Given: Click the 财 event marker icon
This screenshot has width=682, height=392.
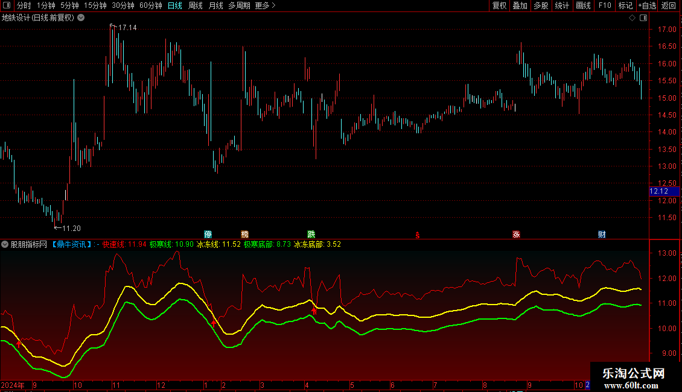Looking at the screenshot, I should pyautogui.click(x=602, y=234).
